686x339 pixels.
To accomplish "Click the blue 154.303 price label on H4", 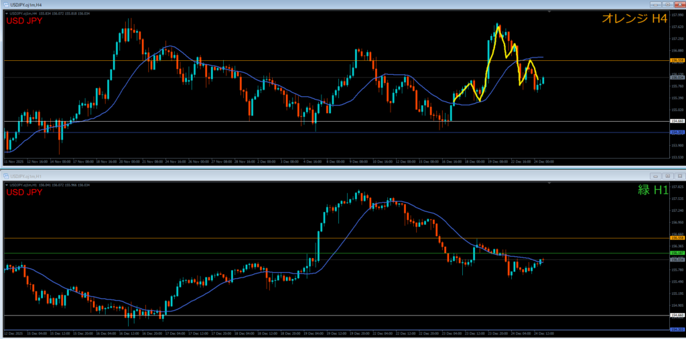I will click(x=677, y=132).
